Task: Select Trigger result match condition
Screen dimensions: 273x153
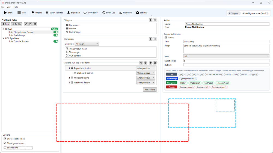Action: pos(111,49)
